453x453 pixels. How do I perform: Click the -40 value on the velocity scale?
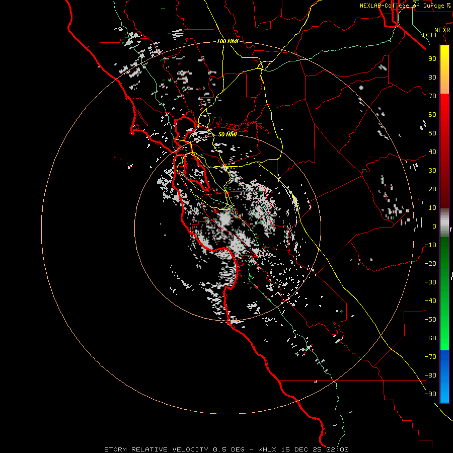[x=430, y=301]
